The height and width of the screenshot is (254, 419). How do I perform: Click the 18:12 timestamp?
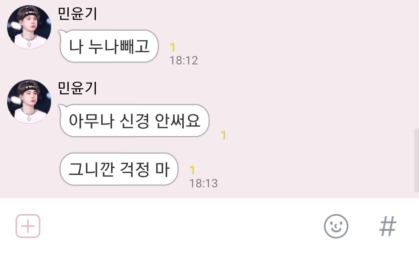click(184, 60)
